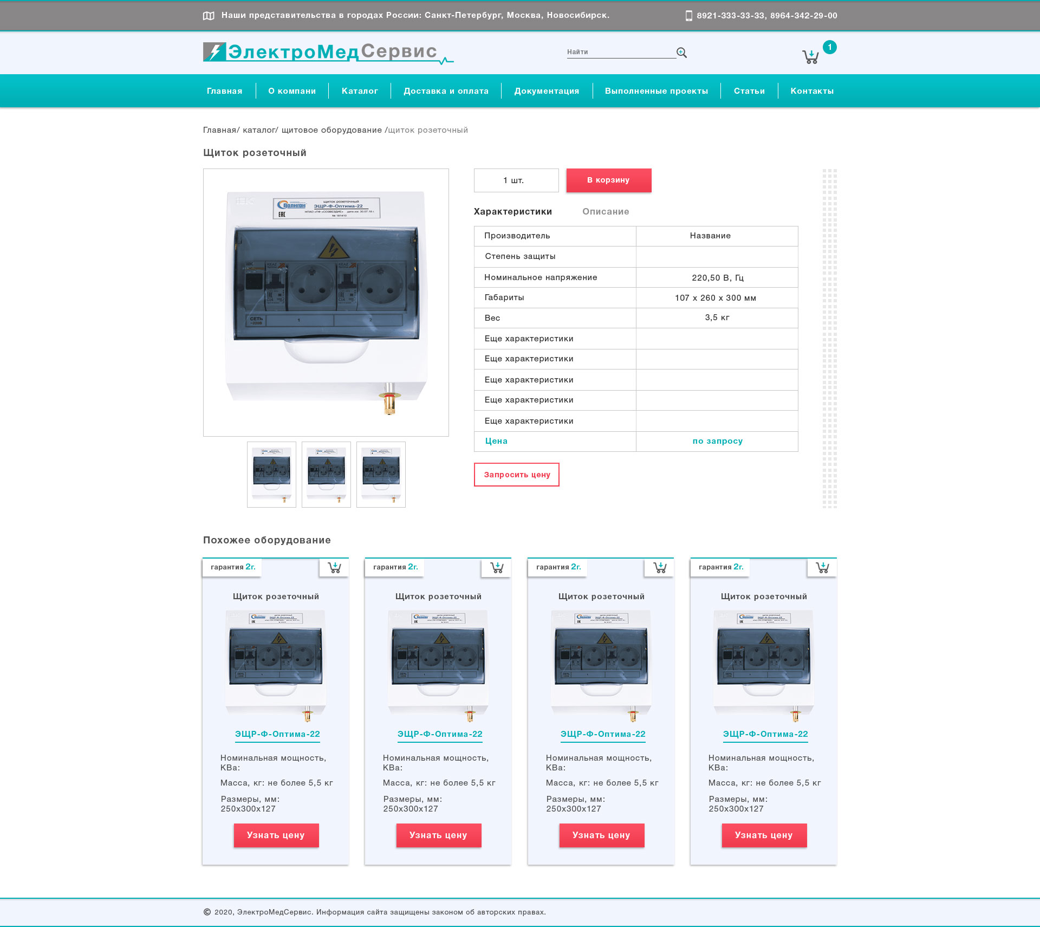Open Доставка и оплата menu item
The width and height of the screenshot is (1040, 927).
point(446,91)
